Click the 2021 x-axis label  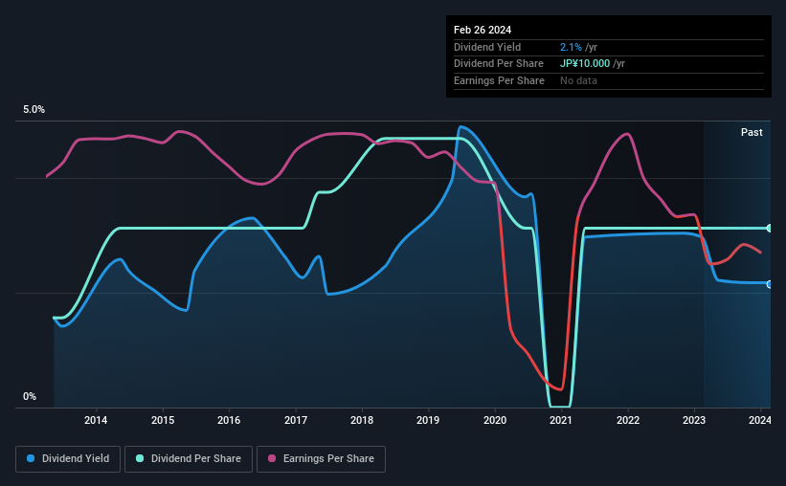(561, 420)
